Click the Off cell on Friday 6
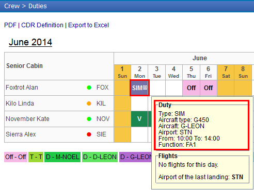The height and width of the screenshot is (190, 254). (x=209, y=88)
